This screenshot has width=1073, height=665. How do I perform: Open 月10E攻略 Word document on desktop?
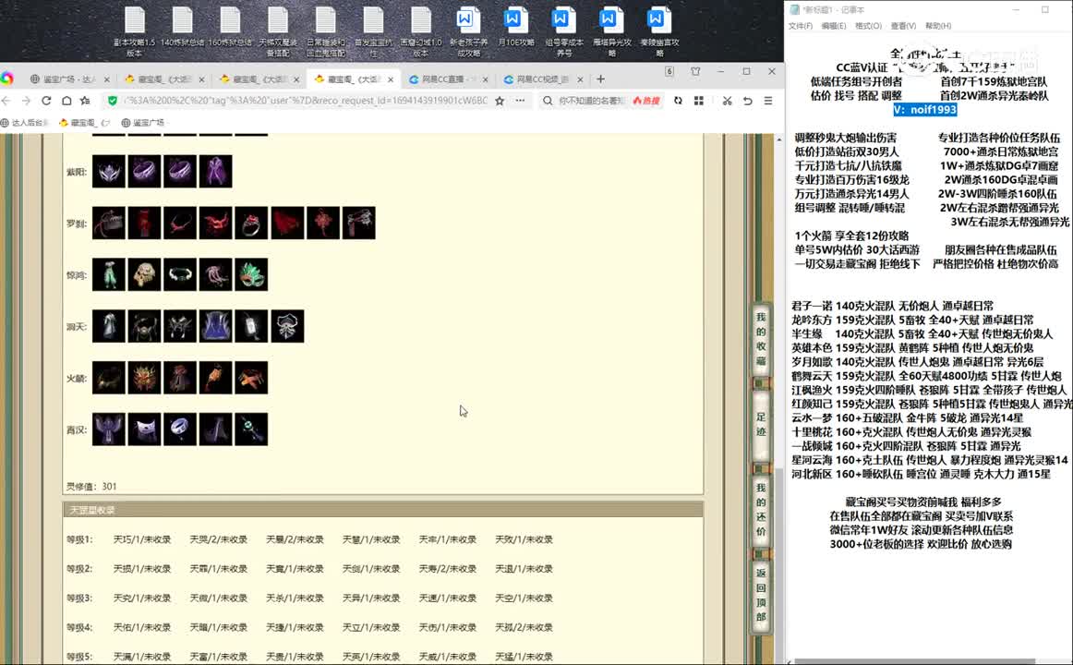point(515,28)
